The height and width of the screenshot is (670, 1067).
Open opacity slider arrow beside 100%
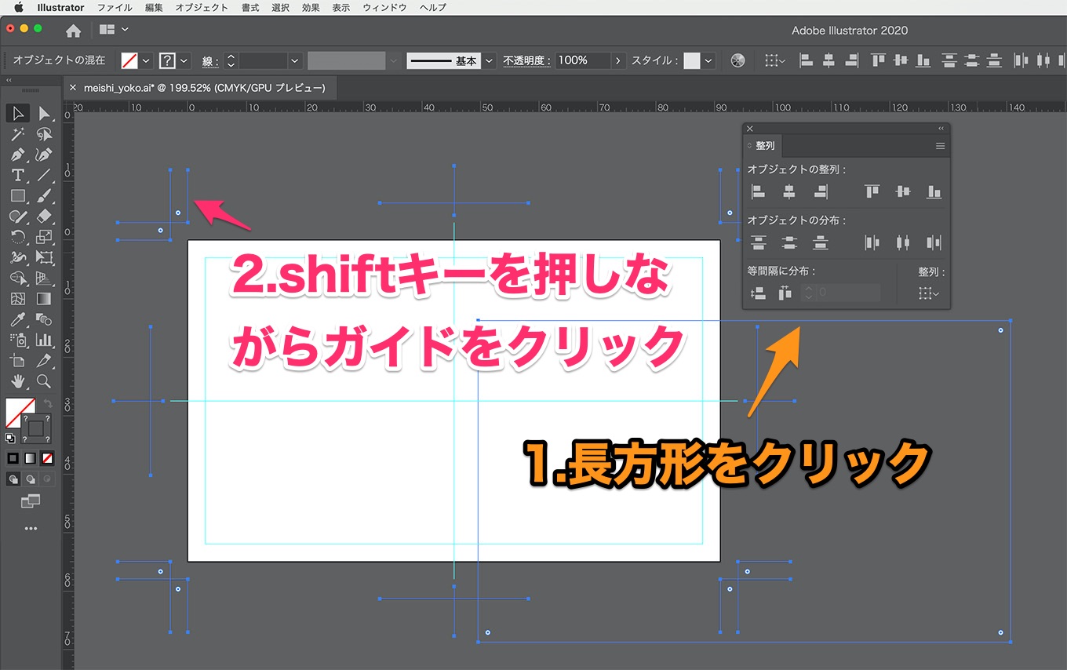point(618,60)
